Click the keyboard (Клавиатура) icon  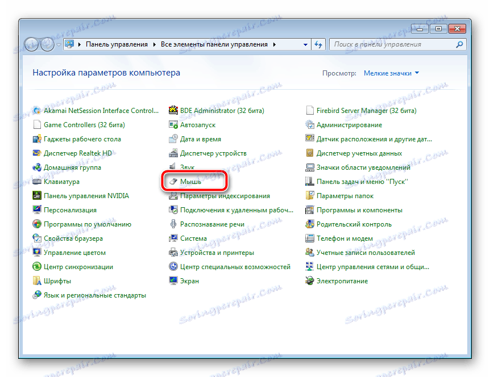[37, 182]
